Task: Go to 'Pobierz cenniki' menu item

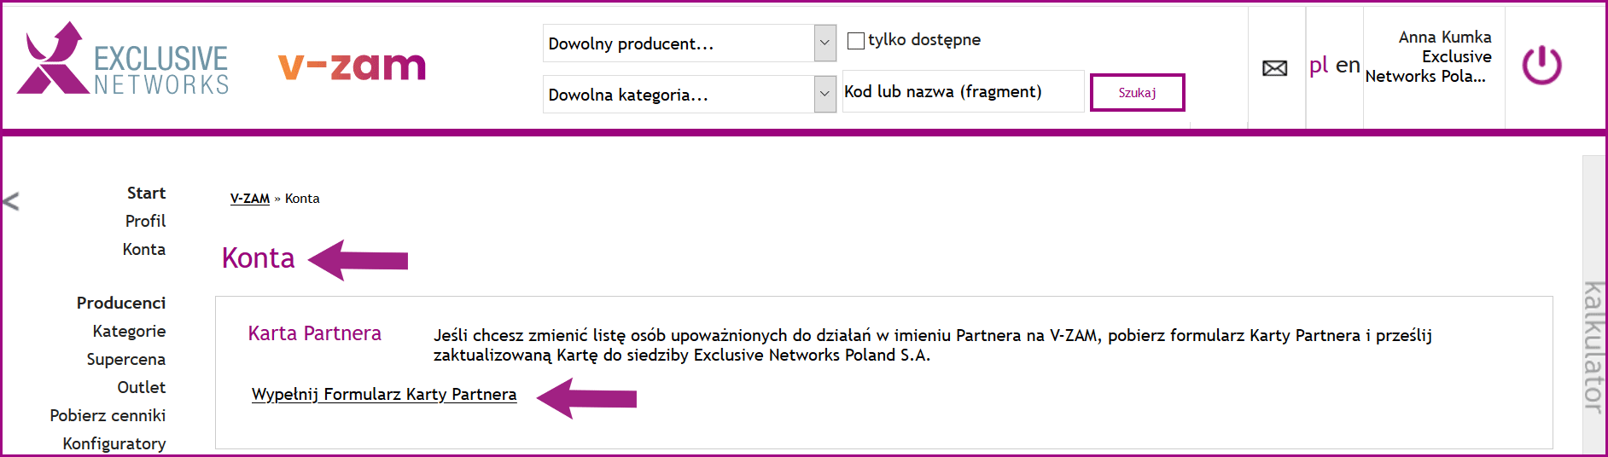Action: click(x=108, y=416)
